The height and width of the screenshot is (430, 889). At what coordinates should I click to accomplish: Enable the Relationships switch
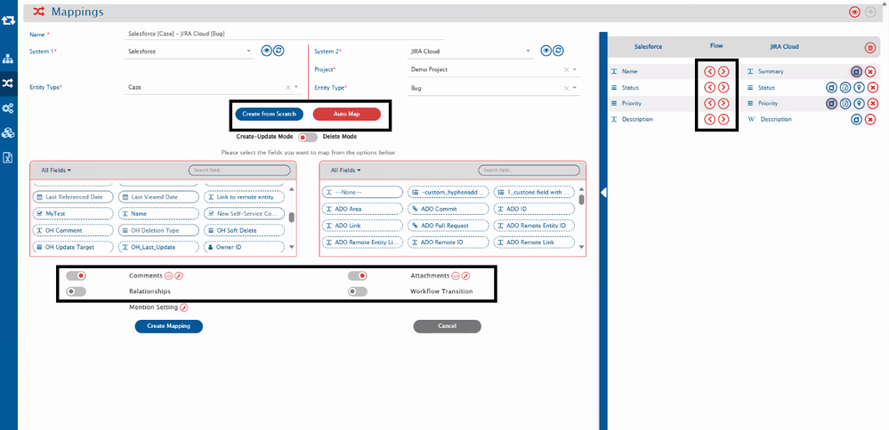[76, 291]
